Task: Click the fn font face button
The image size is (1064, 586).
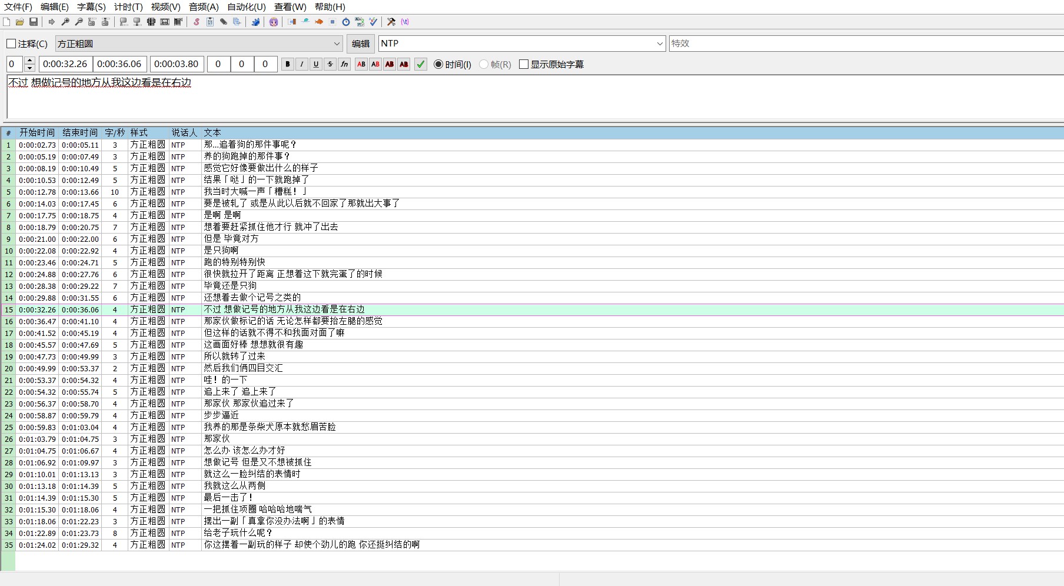Action: point(344,64)
